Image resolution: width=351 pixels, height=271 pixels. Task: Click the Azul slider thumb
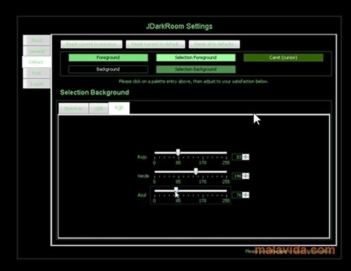176,190
